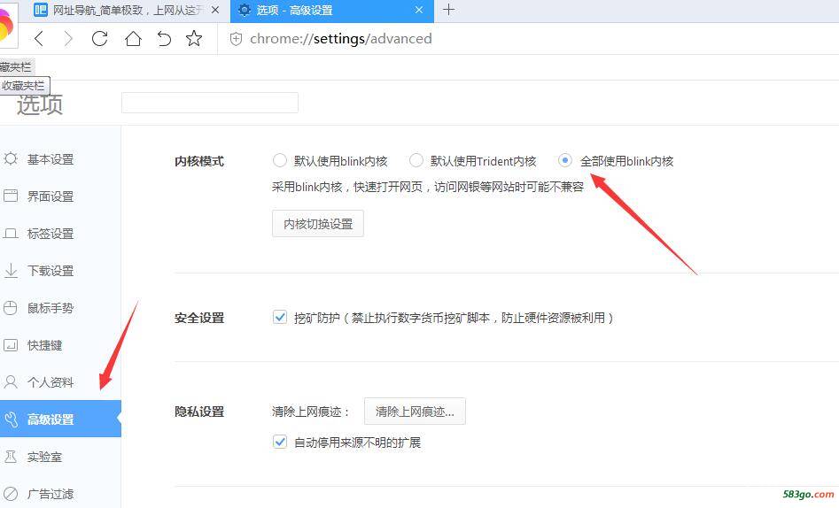The width and height of the screenshot is (839, 508).
Task: Select 默认使用Trident内核 radio option
Action: [416, 161]
